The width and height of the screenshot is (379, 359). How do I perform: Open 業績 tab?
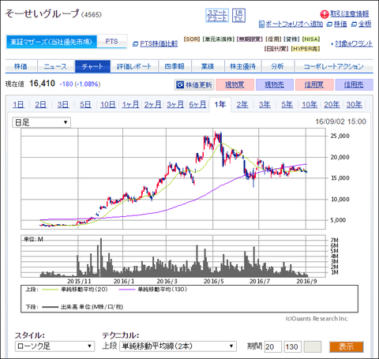coord(208,66)
